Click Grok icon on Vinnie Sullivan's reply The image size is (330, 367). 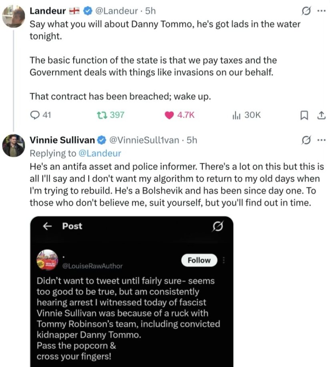[x=306, y=140]
